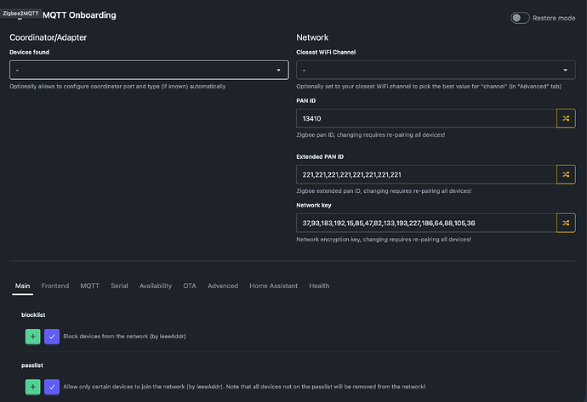Add a blocklist entry with plus button
587x402 pixels.
(x=33, y=337)
